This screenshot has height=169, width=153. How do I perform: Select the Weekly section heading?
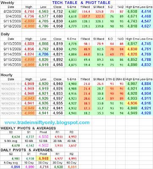coord(7,3)
